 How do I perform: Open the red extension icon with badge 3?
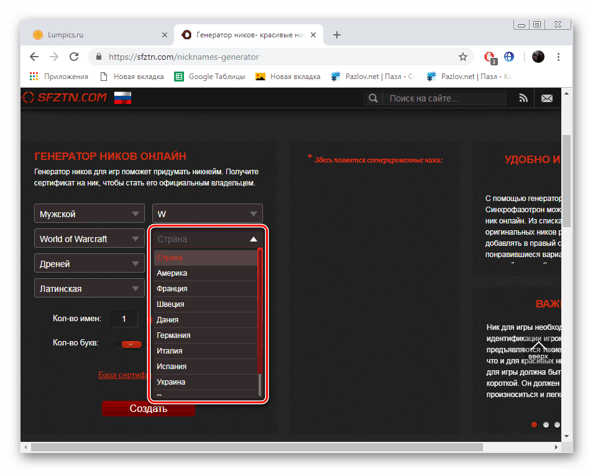point(490,57)
